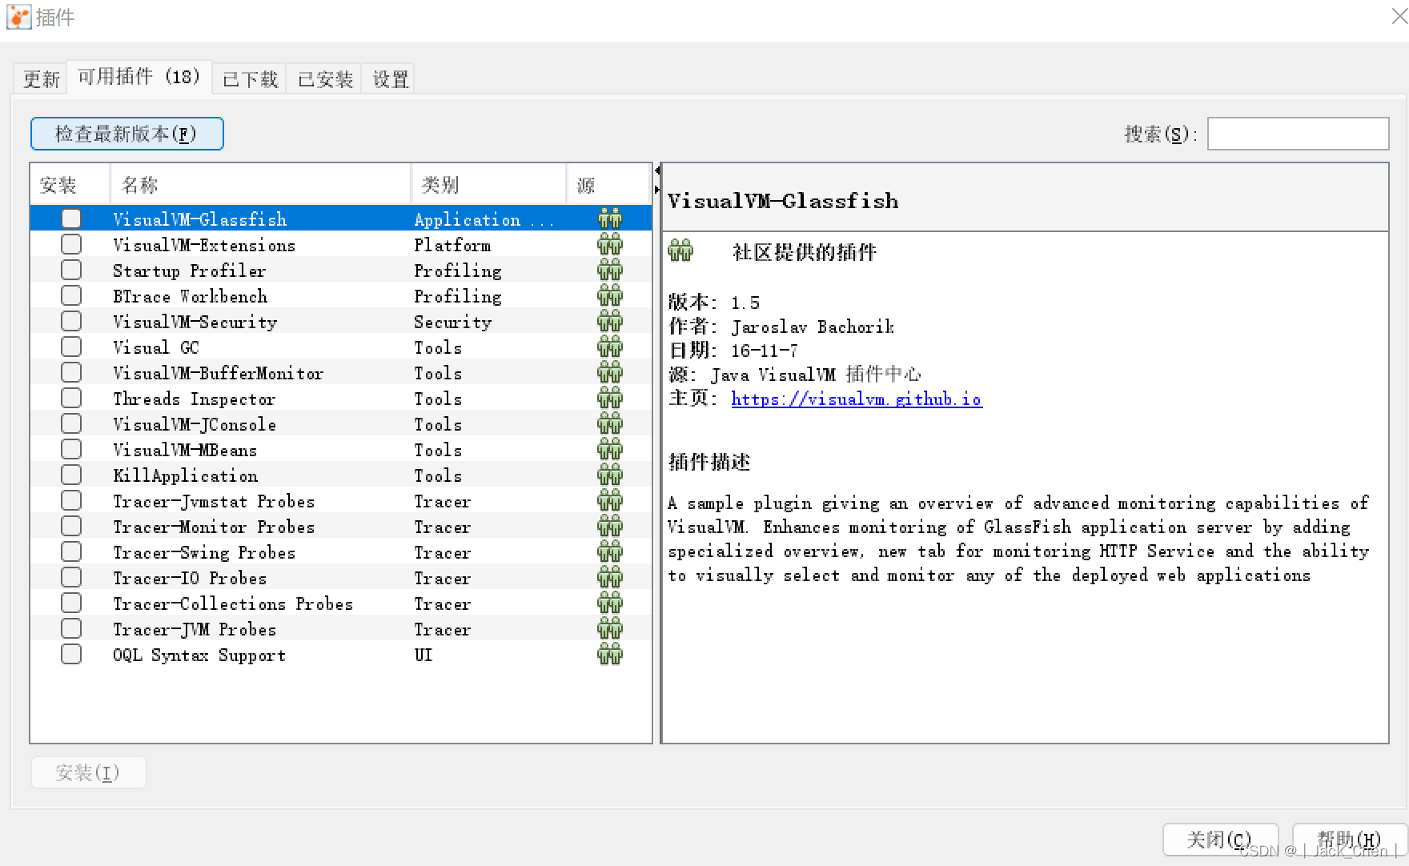
Task: Select the Tracer-IO Probes plugin name
Action: (190, 578)
